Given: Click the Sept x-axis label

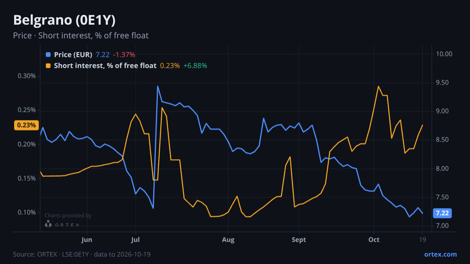Looking at the screenshot, I should click(299, 240).
